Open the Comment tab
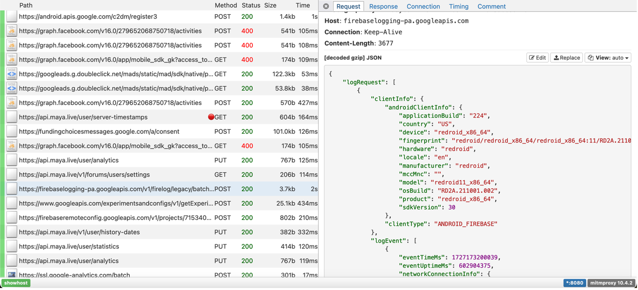The width and height of the screenshot is (638, 290). click(491, 6)
